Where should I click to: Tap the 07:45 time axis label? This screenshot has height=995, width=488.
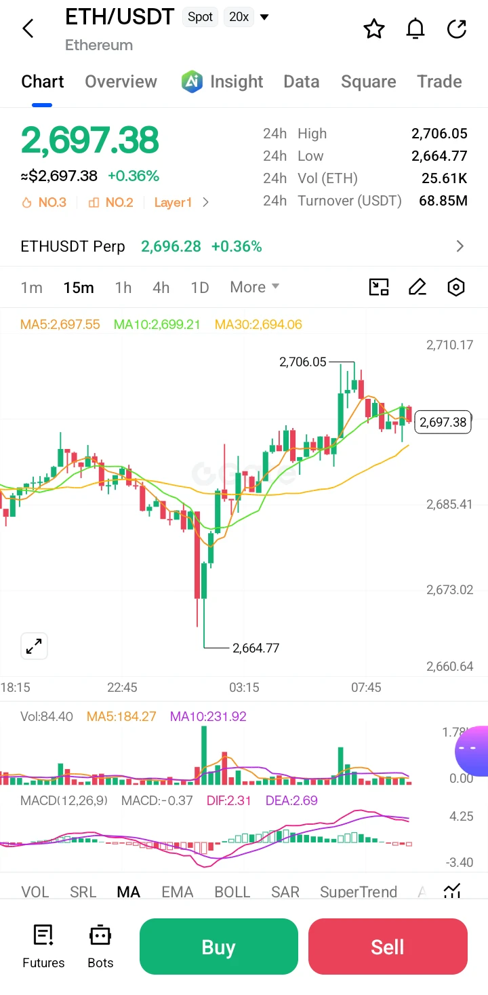click(366, 687)
